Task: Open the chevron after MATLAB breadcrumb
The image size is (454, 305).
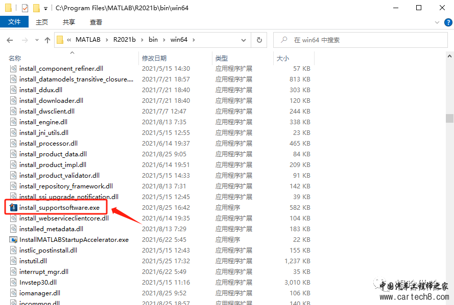Action: tap(107, 40)
